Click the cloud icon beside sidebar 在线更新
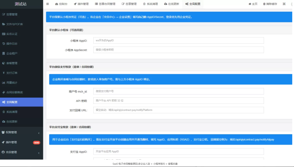 4,121
